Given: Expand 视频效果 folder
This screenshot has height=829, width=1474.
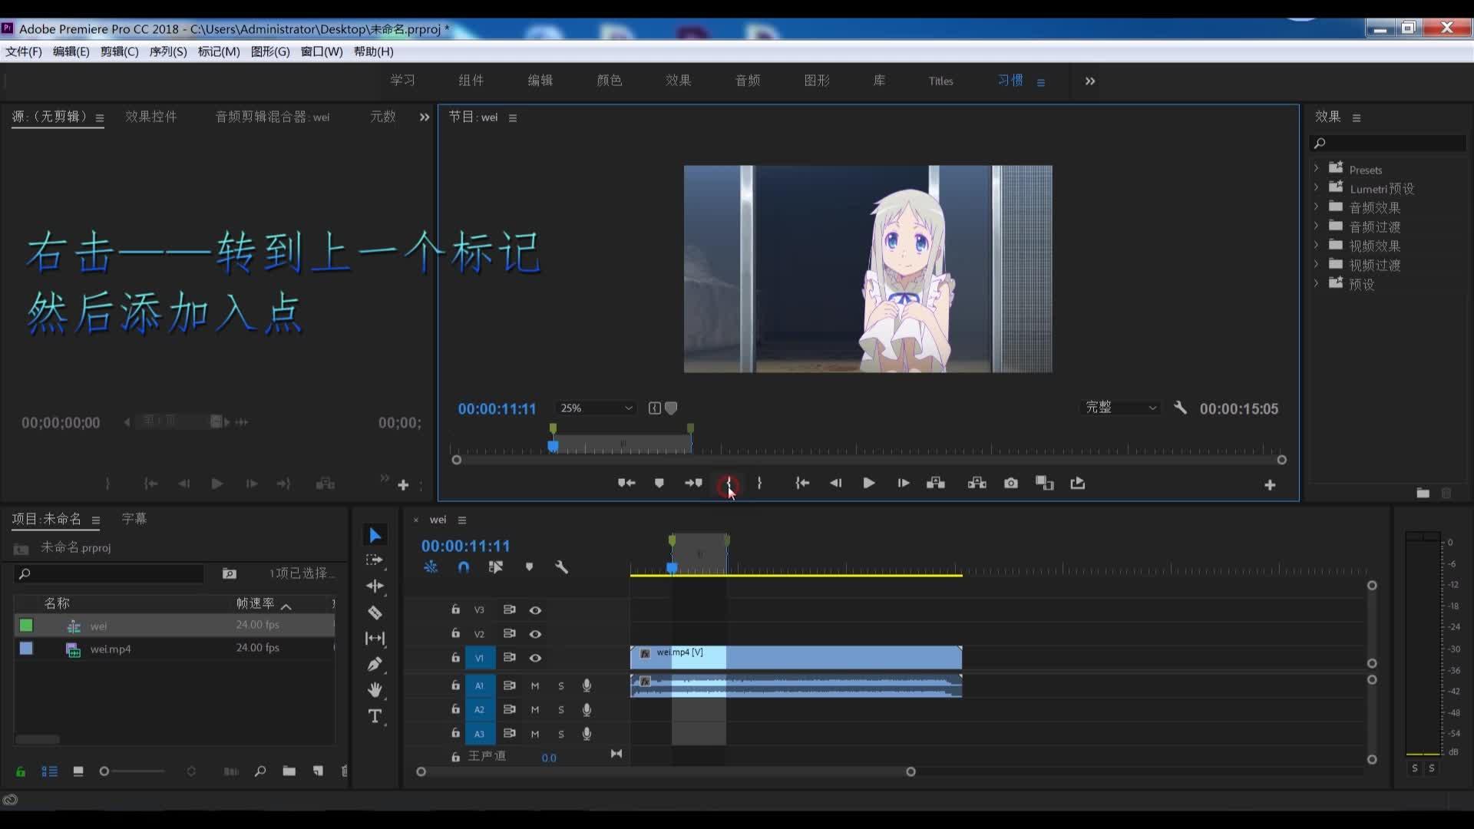Looking at the screenshot, I should click(1316, 245).
